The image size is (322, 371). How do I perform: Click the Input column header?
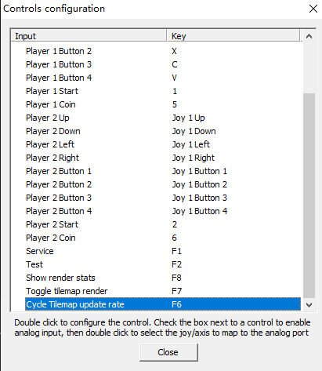(x=89, y=36)
